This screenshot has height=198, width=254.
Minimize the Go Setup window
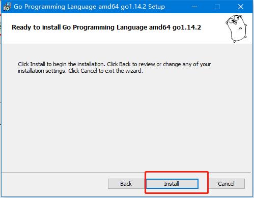click(x=194, y=7)
